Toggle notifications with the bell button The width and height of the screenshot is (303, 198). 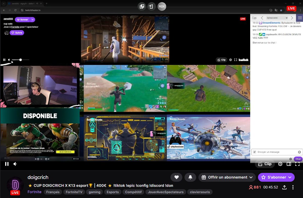(x=190, y=177)
